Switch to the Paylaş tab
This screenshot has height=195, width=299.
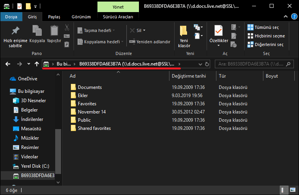(54, 17)
